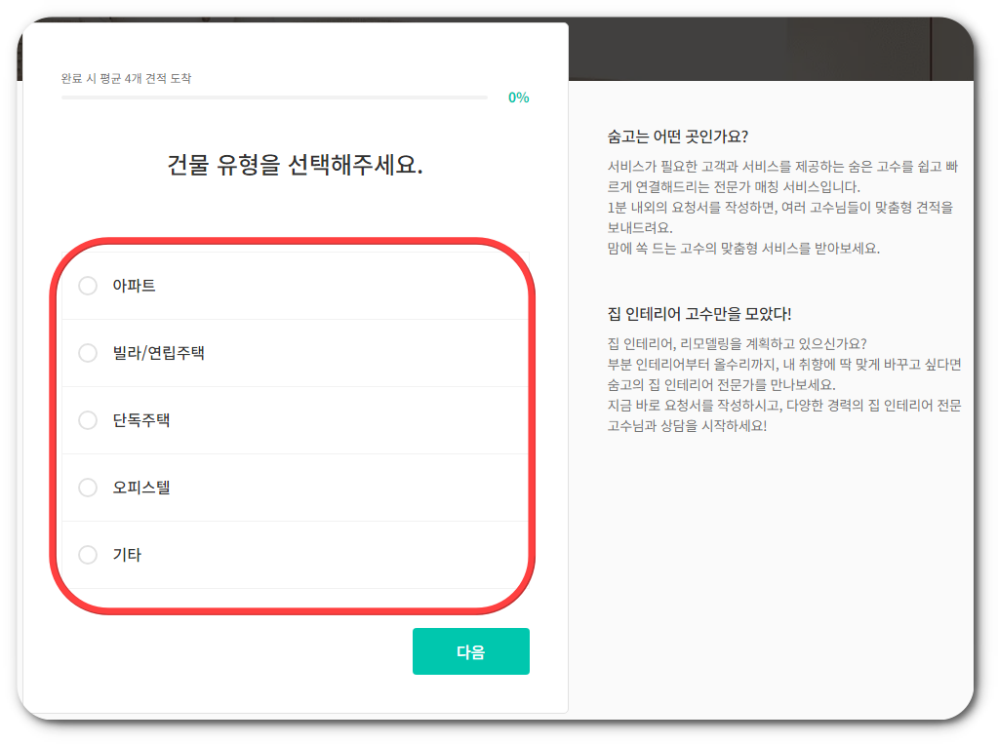Click the 건물 유형을 선택해주세요 heading
Screen dimensions: 998x744
295,165
